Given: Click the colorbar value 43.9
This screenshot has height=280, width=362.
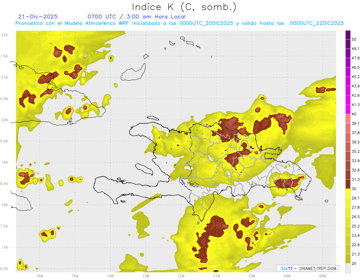Looking at the screenshot, I should pos(355,86).
